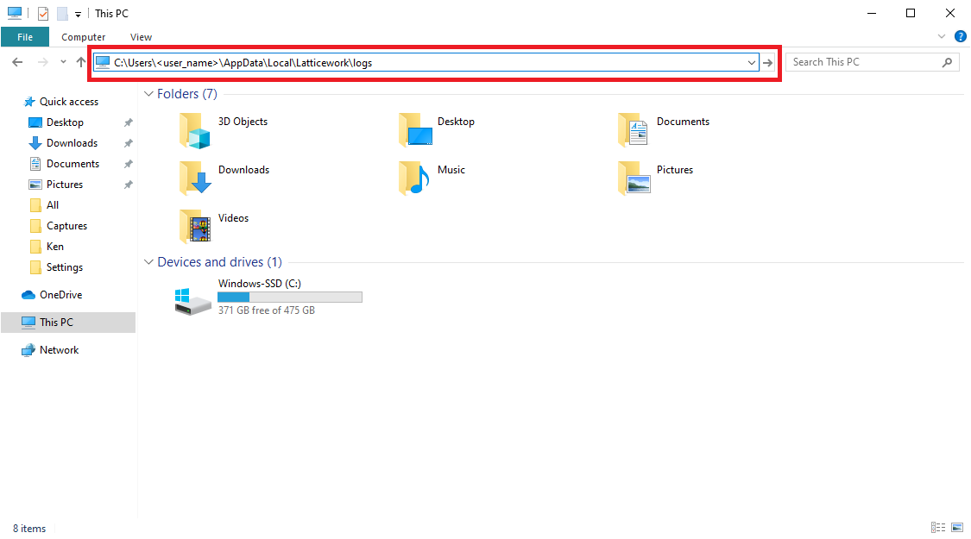Image resolution: width=971 pixels, height=539 pixels.
Task: Expand the address bar history dropdown
Action: point(751,62)
